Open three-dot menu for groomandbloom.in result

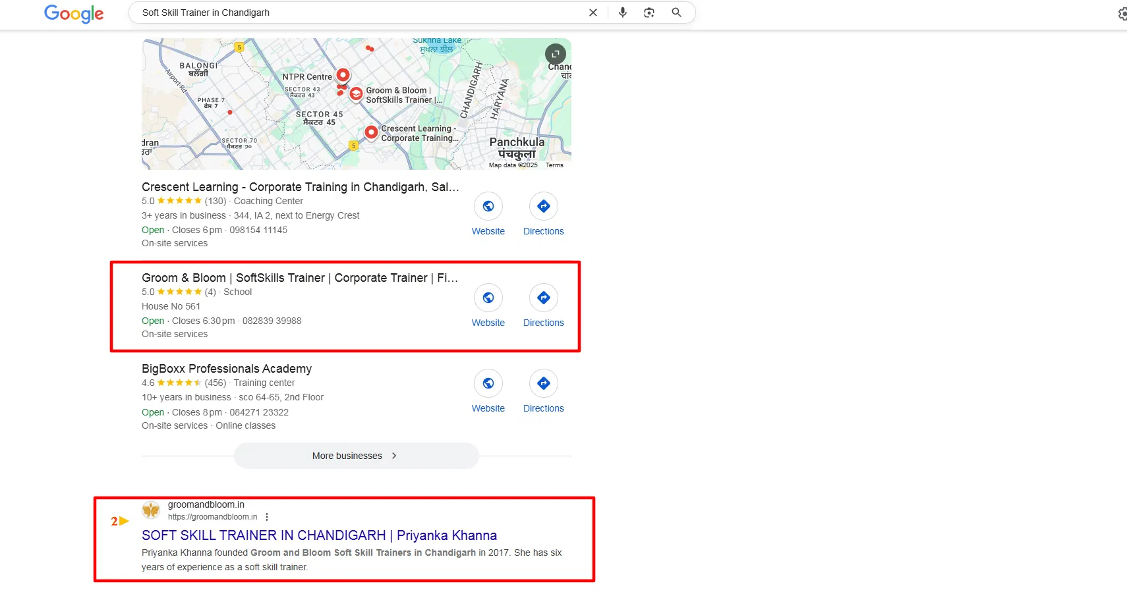click(267, 517)
